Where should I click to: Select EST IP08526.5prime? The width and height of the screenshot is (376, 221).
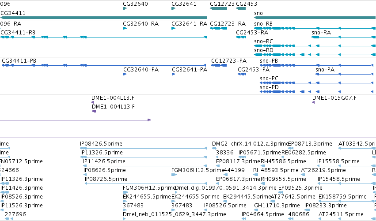pos(225,206)
